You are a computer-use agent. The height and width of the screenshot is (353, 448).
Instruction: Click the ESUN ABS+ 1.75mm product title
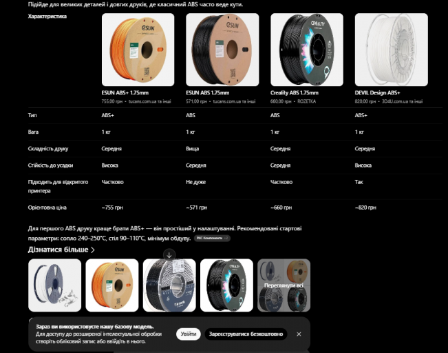pyautogui.click(x=125, y=93)
